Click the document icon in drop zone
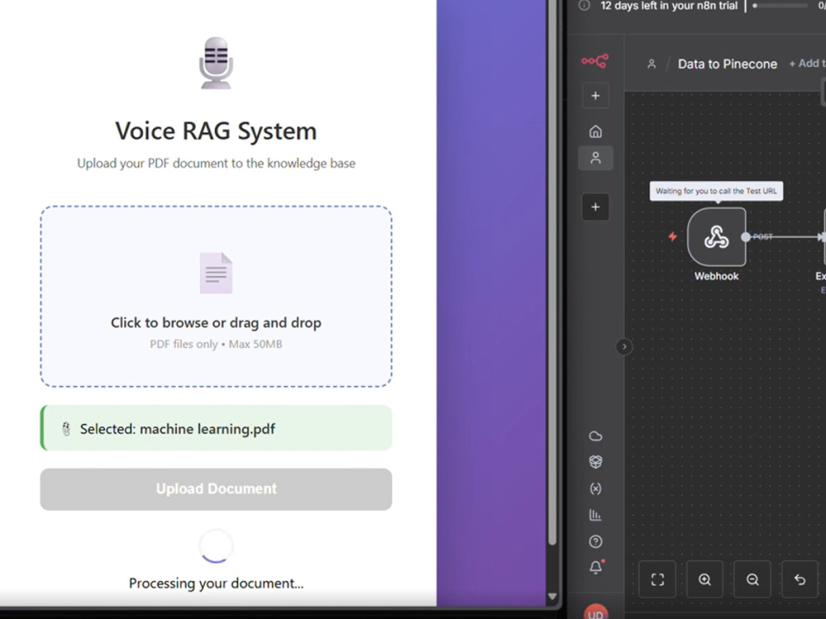The width and height of the screenshot is (826, 619). [216, 273]
